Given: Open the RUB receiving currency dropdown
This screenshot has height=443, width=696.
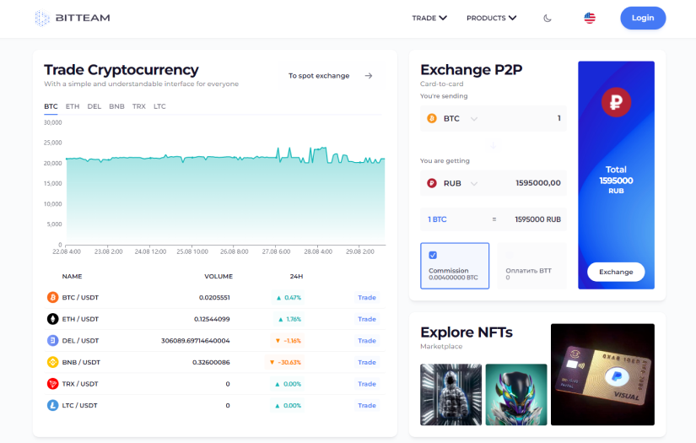Looking at the screenshot, I should [x=474, y=184].
